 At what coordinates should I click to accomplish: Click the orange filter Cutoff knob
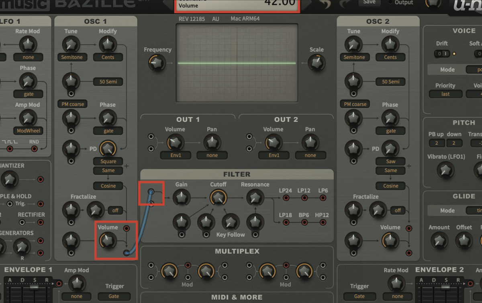218,198
